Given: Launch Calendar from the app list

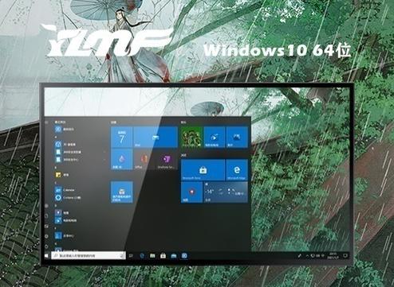Looking at the screenshot, I should click(65, 190).
